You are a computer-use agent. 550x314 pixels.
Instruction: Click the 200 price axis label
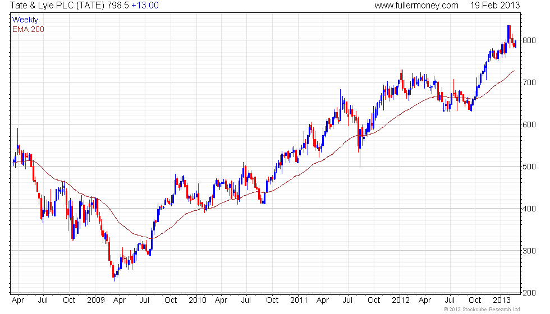pos(529,293)
